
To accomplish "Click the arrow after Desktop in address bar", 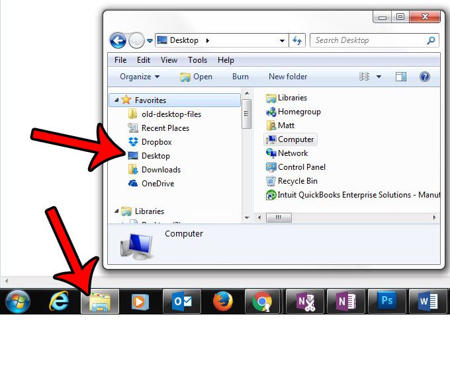I will (208, 41).
